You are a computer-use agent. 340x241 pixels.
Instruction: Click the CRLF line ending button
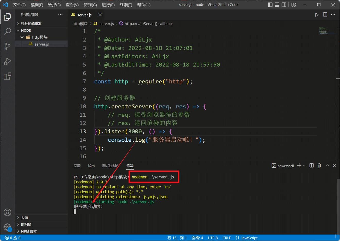click(x=226, y=238)
